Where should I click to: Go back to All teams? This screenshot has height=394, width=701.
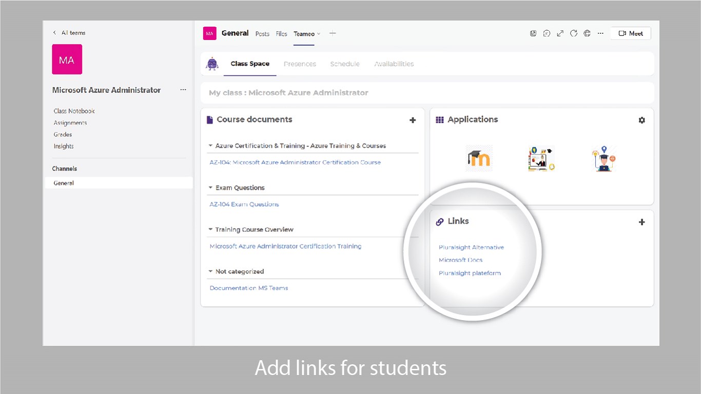click(69, 33)
